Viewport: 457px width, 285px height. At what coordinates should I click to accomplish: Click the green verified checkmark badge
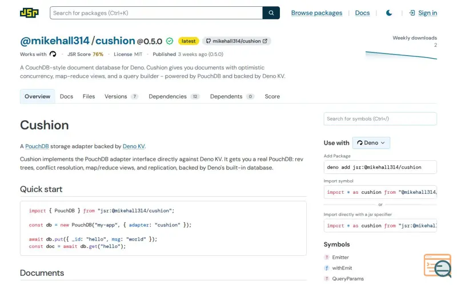point(170,41)
